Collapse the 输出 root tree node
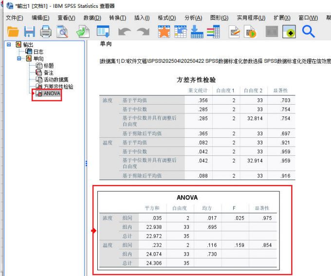The image size is (331, 276). point(9,44)
